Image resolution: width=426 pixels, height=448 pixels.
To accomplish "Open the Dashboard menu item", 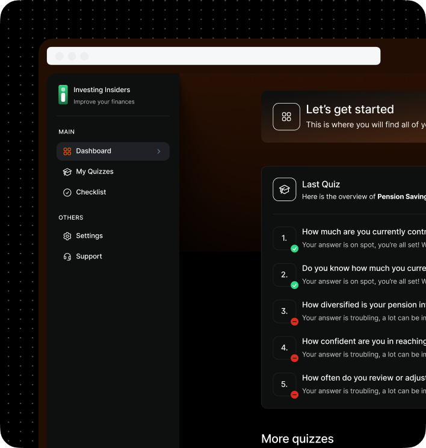I will pyautogui.click(x=113, y=151).
